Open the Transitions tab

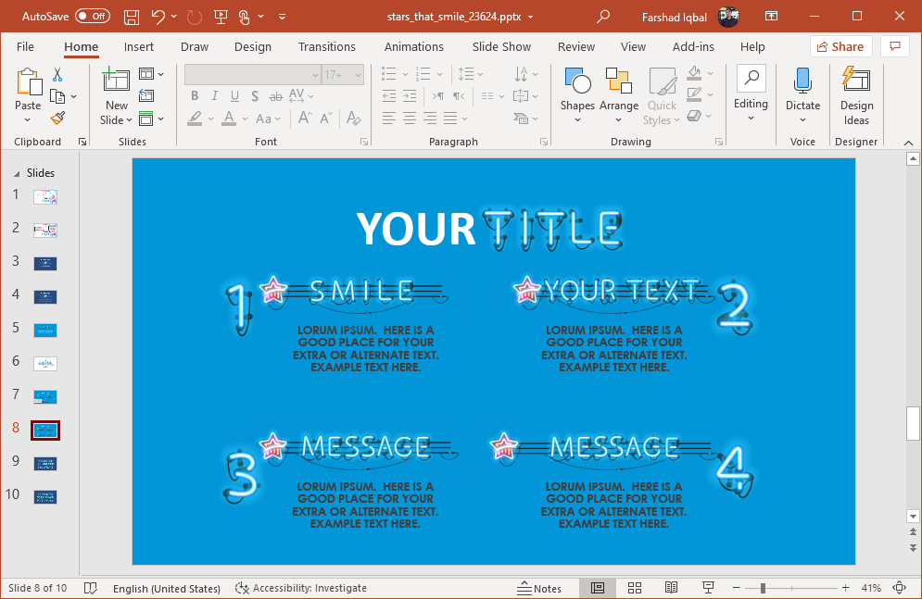(326, 47)
